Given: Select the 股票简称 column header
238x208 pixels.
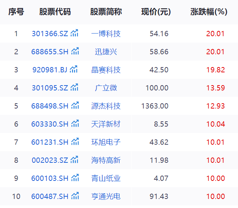Looking at the screenshot, I should (x=106, y=12).
